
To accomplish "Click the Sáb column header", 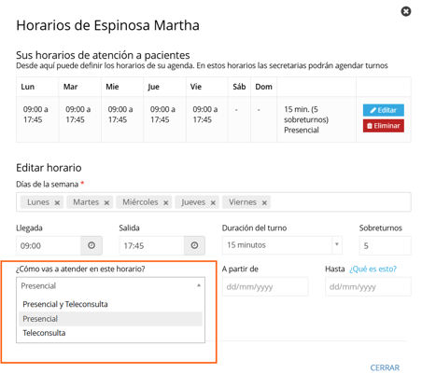I will tap(239, 87).
